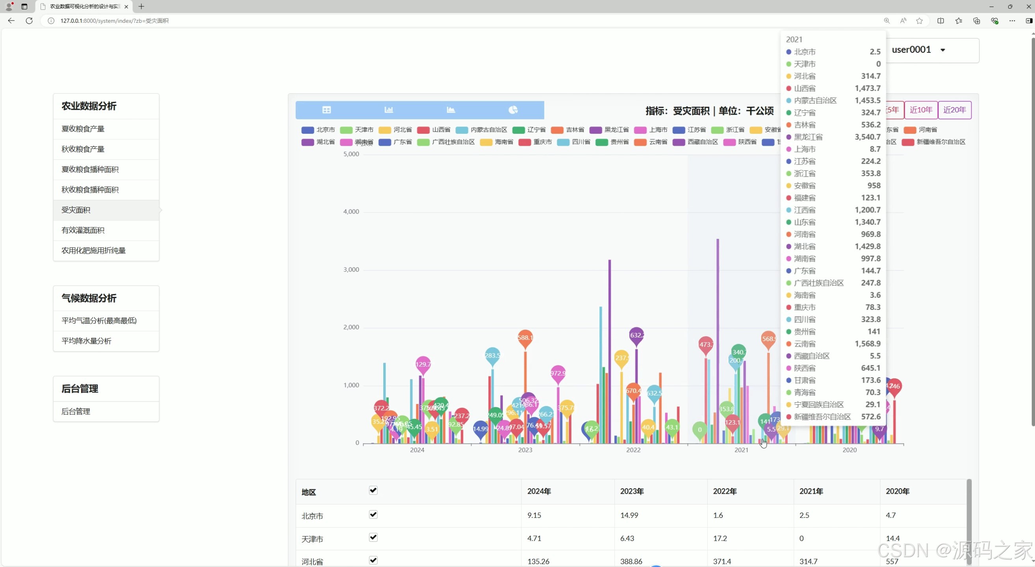Toggle 北京市 legend color swatch
This screenshot has width=1035, height=567.
pyautogui.click(x=307, y=130)
